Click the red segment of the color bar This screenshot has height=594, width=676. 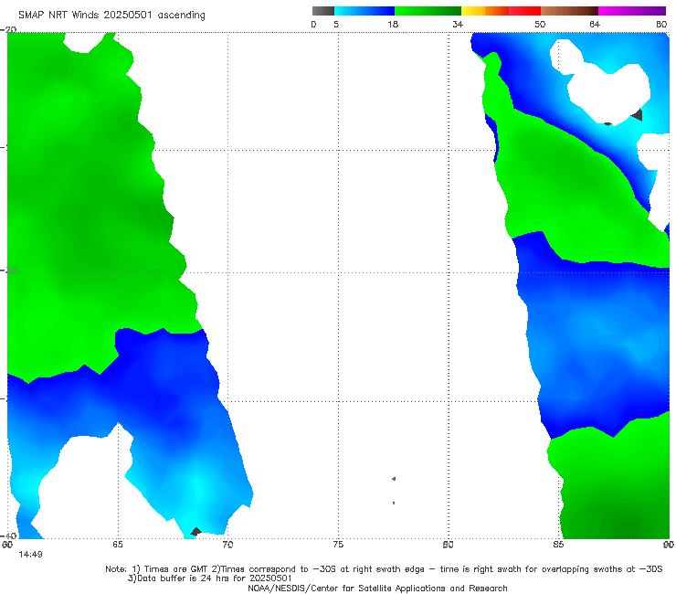click(x=524, y=11)
